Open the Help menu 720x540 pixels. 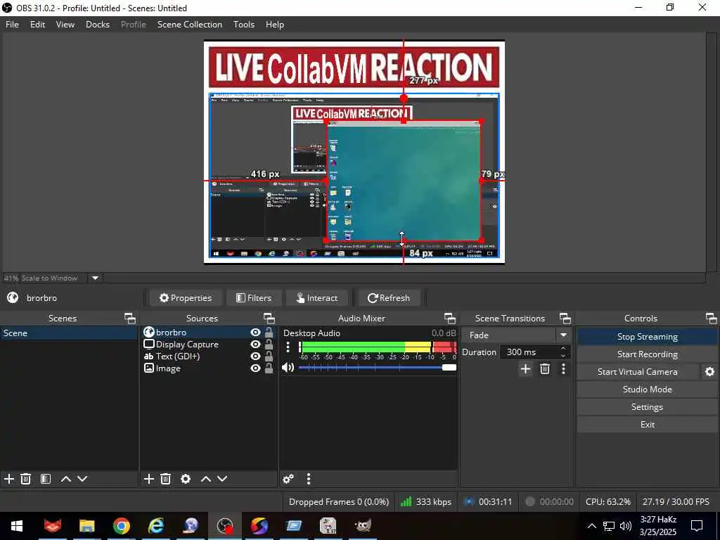click(275, 25)
